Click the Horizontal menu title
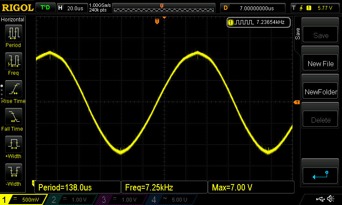The image size is (342, 205). click(13, 19)
